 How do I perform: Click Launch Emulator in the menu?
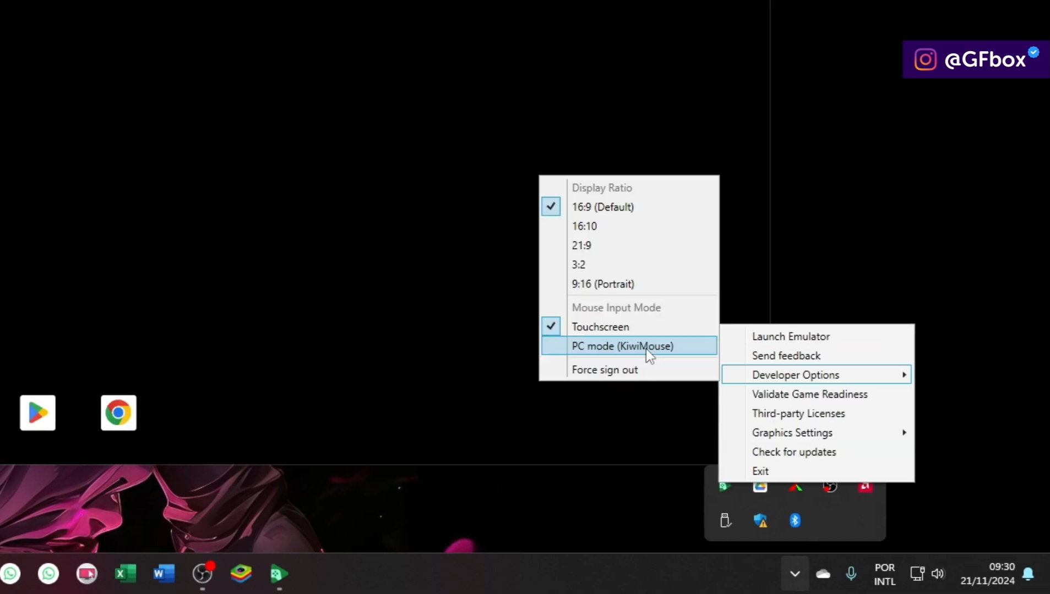[792, 336]
